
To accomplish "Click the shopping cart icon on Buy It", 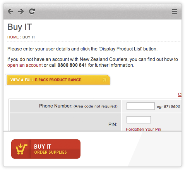I will 21,149.
